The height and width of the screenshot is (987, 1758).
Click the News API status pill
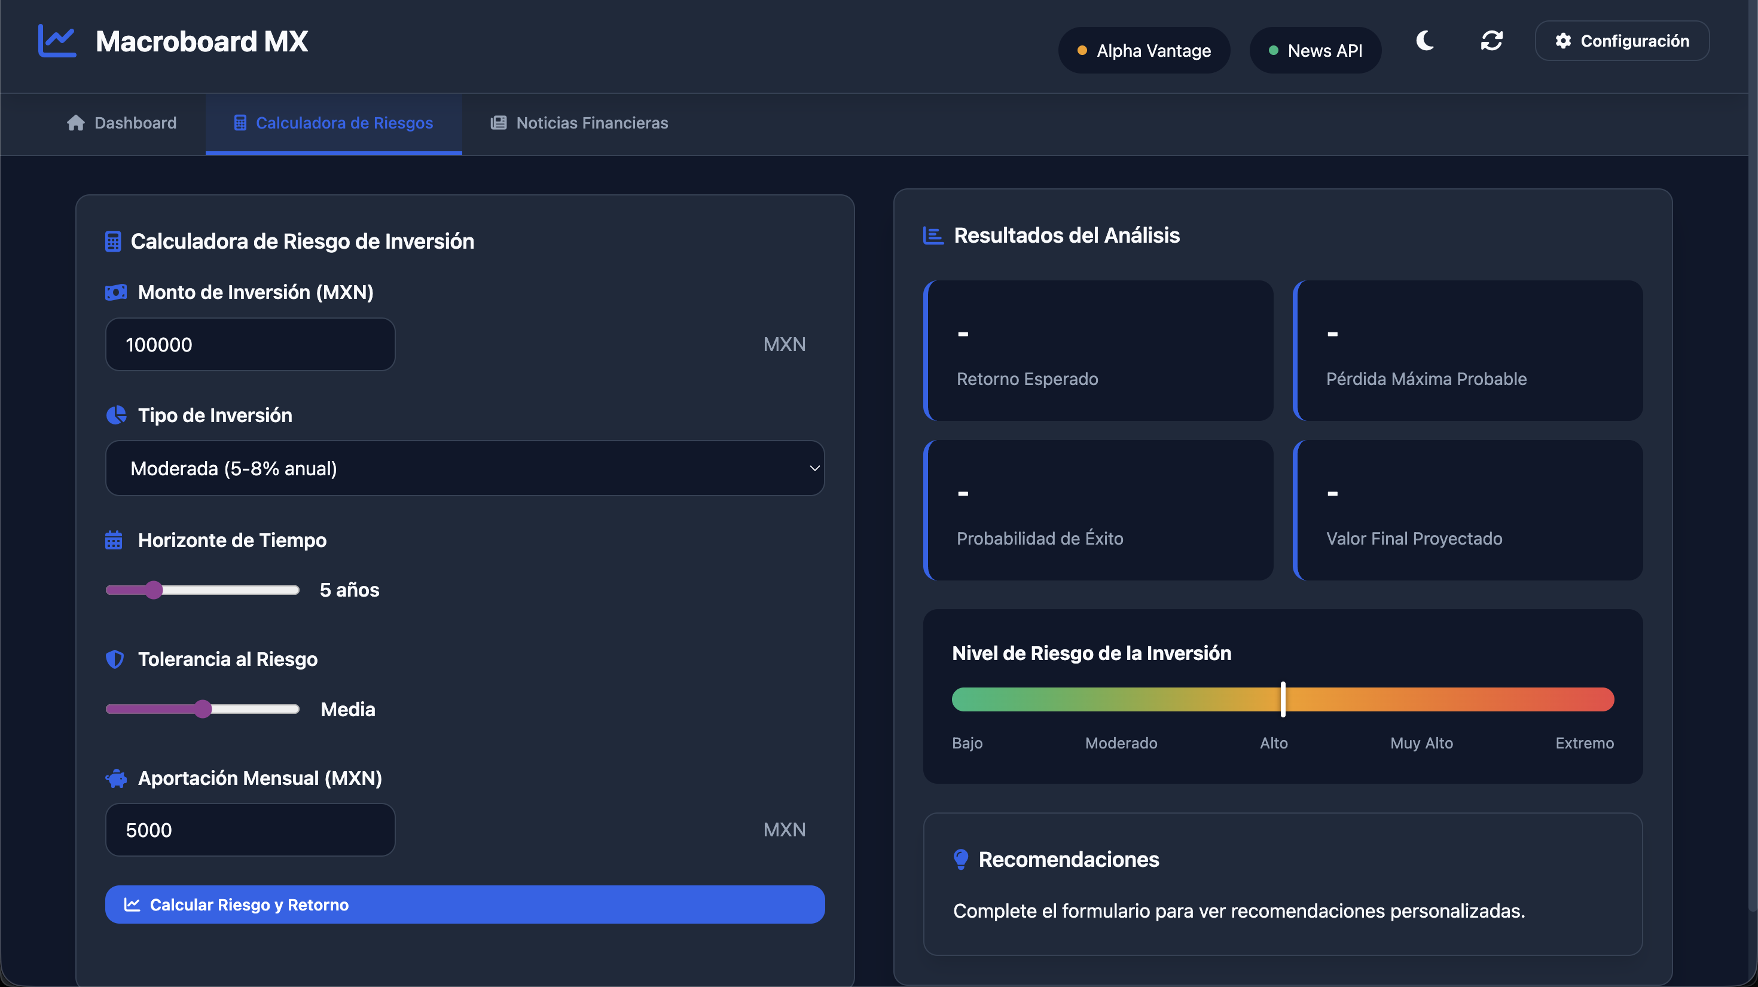[1315, 50]
